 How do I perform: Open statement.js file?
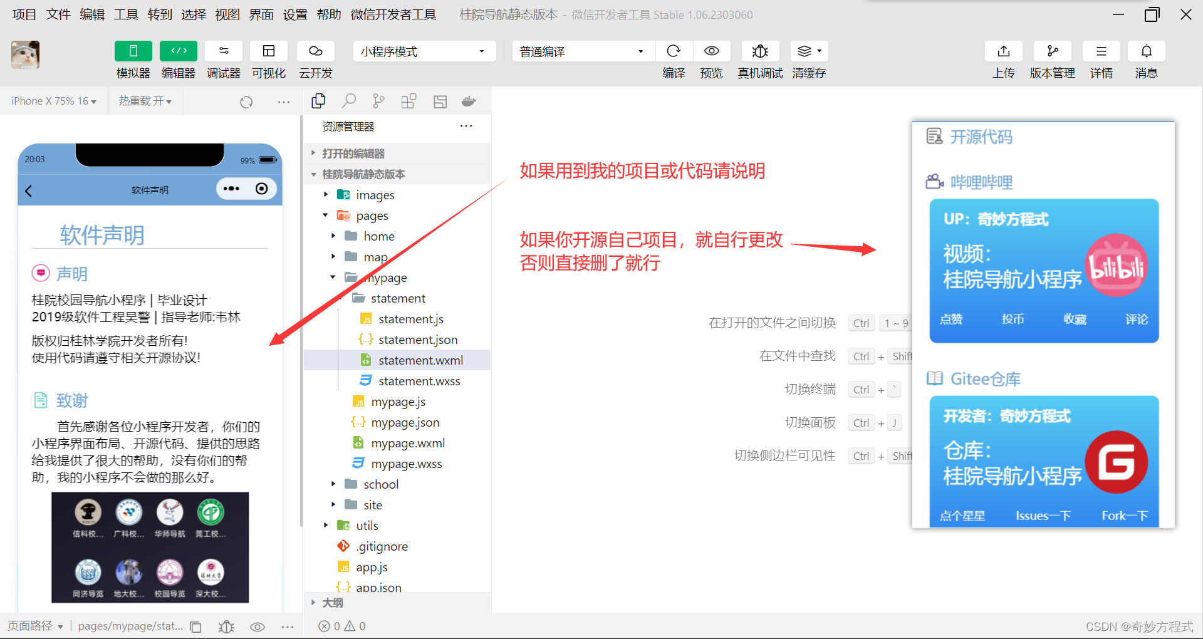pyautogui.click(x=397, y=319)
